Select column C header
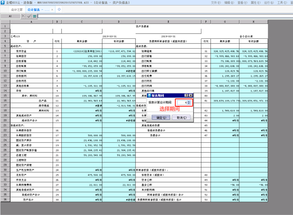The height and width of the screenshot is (215, 293). (82, 22)
